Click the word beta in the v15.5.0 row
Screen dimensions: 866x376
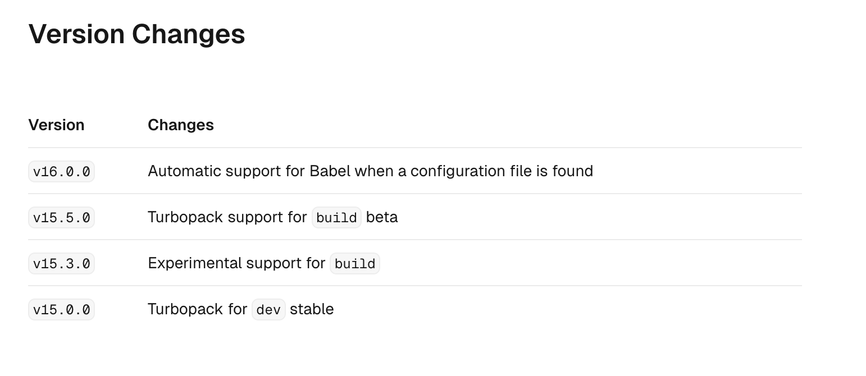(x=382, y=217)
